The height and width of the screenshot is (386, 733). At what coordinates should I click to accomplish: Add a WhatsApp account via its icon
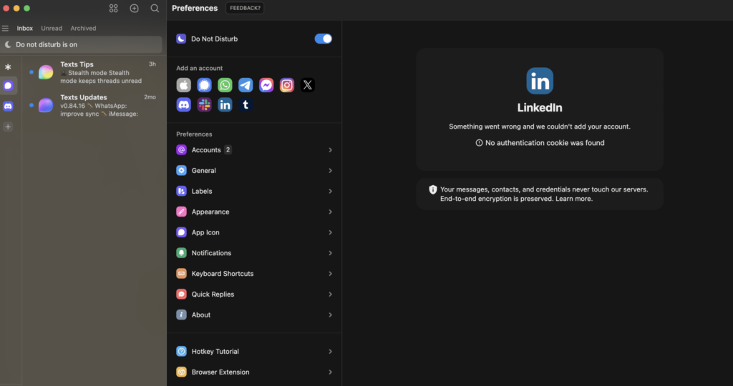click(x=225, y=85)
